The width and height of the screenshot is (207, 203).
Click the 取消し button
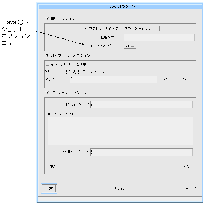[120, 189]
